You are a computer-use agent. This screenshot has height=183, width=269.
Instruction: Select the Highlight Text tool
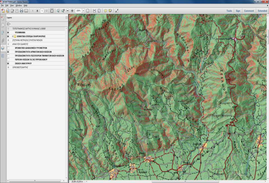(x=110, y=11)
